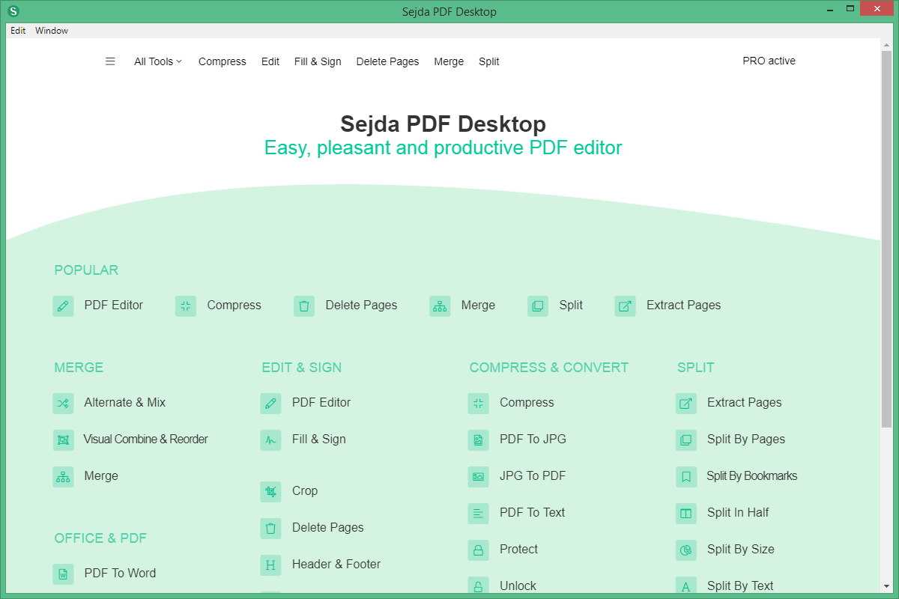Select the Split In Half icon
This screenshot has width=899, height=599.
[x=685, y=513]
